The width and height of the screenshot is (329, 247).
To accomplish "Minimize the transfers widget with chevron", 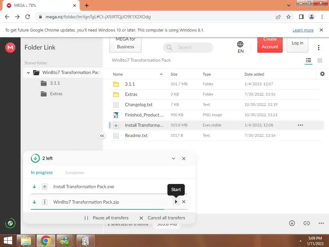I will (173, 159).
